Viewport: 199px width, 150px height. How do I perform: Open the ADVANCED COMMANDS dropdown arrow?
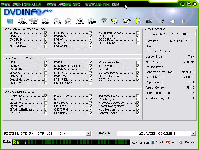pyautogui.click(x=193, y=133)
